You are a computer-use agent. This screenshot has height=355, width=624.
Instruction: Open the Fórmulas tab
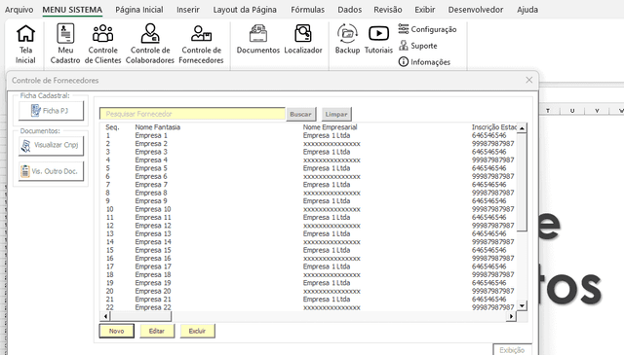coord(308,10)
